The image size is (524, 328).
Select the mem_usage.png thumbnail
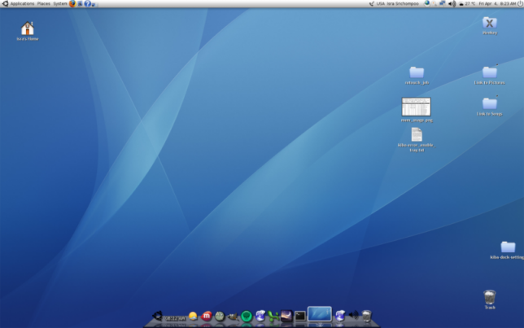point(416,107)
